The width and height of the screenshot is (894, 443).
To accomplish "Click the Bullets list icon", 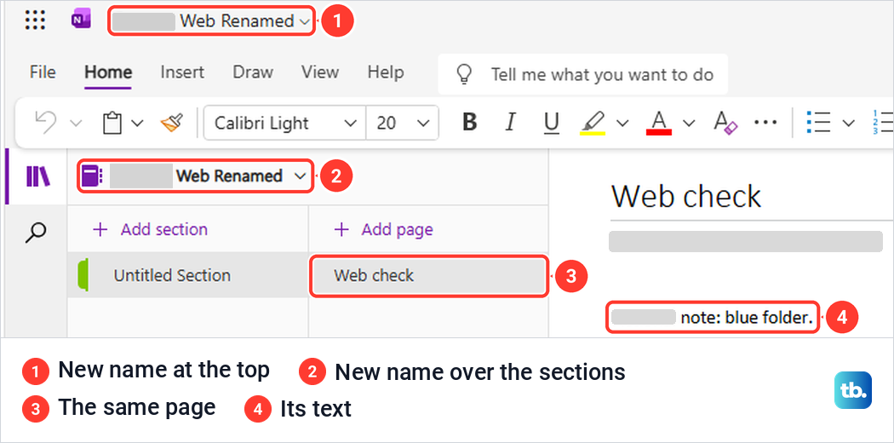I will [818, 123].
